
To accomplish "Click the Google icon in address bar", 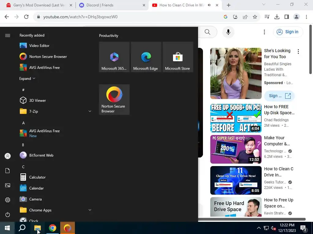I will tap(226, 17).
